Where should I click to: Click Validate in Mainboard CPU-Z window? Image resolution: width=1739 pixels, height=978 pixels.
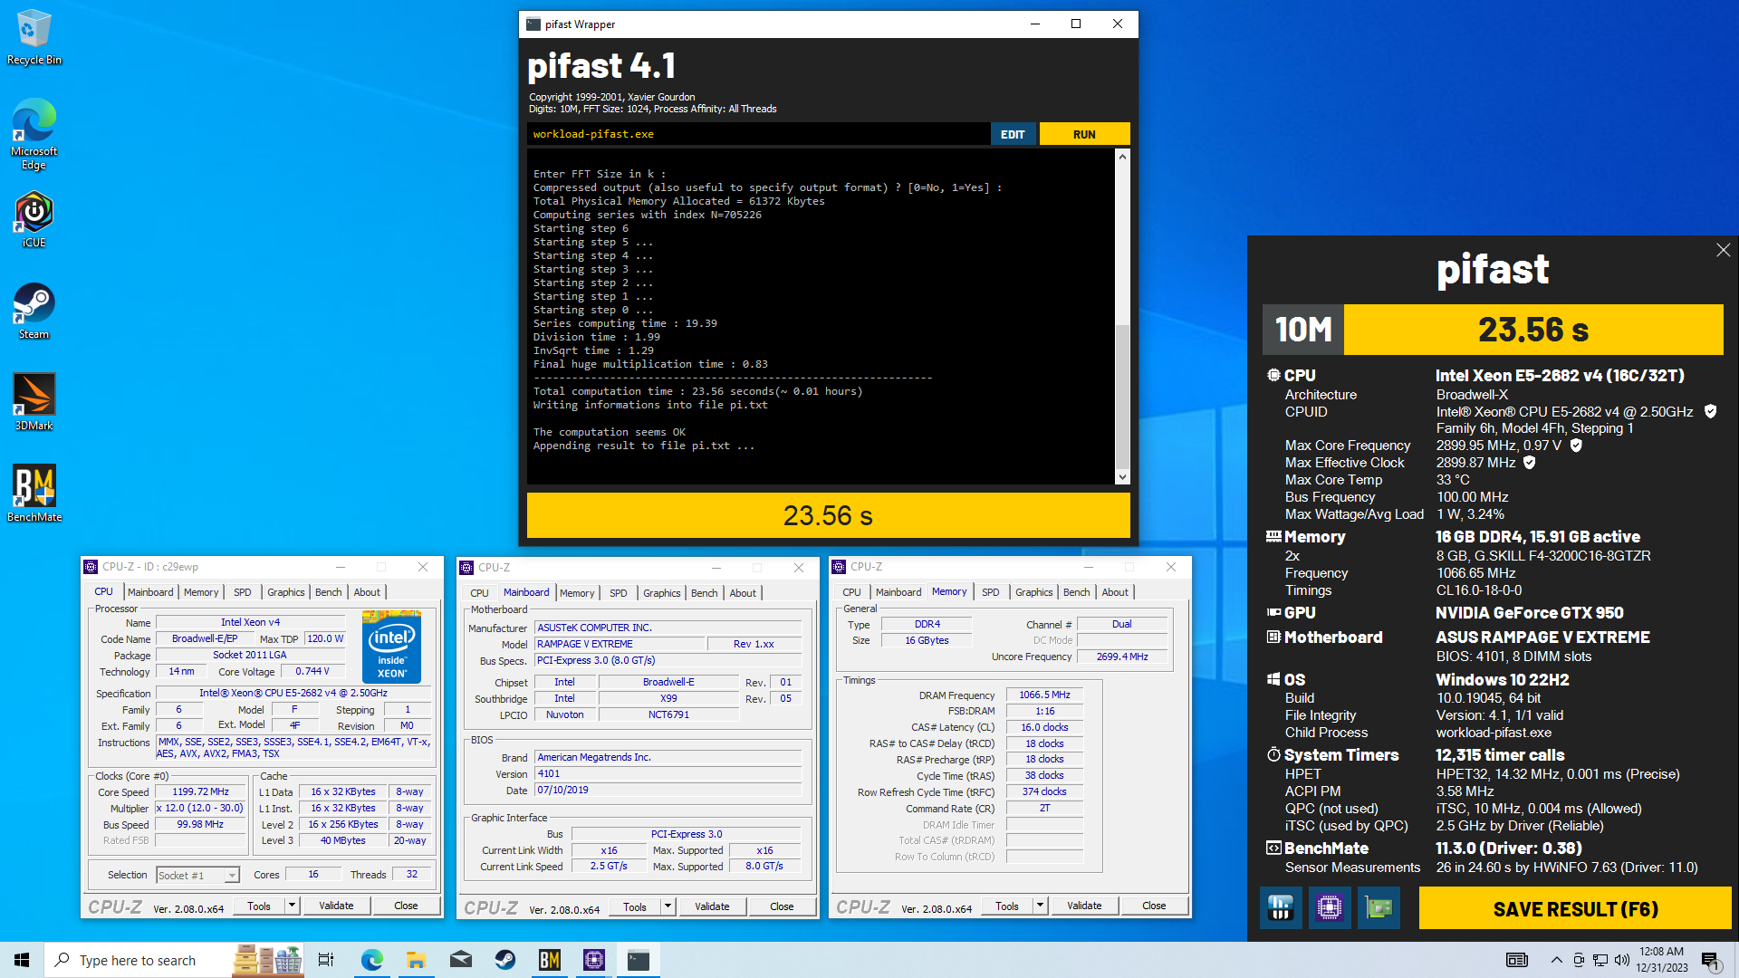click(712, 906)
